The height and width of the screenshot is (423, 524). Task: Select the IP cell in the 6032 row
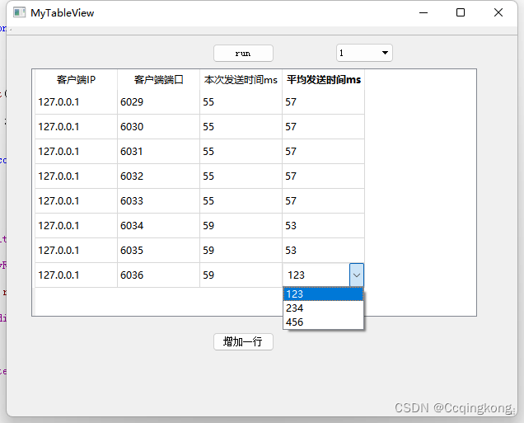tap(76, 176)
